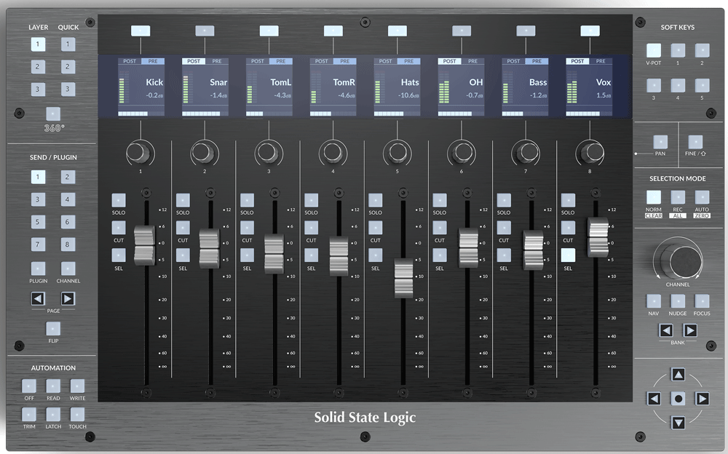
Task: Choose NORM CLEAR selection mode
Action: point(653,197)
